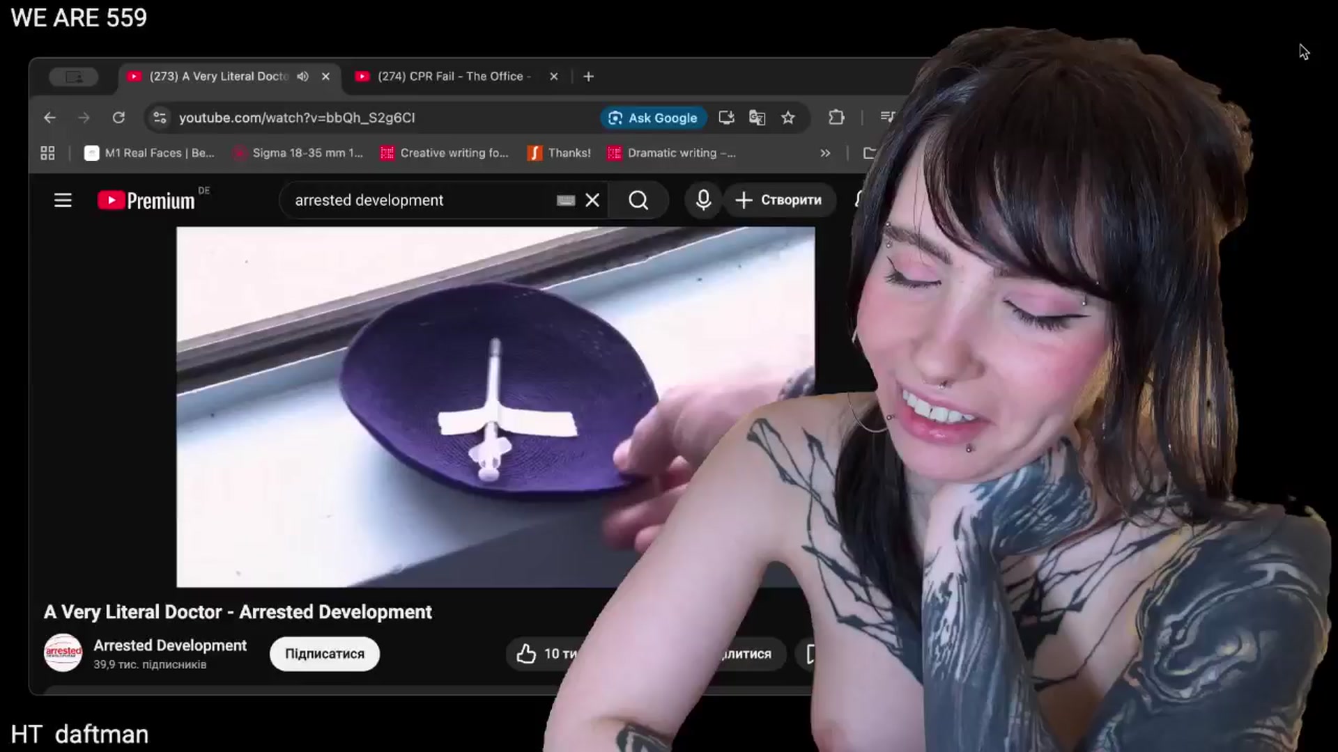This screenshot has height=752, width=1338.
Task: Click the Створити create button
Action: 779,201
